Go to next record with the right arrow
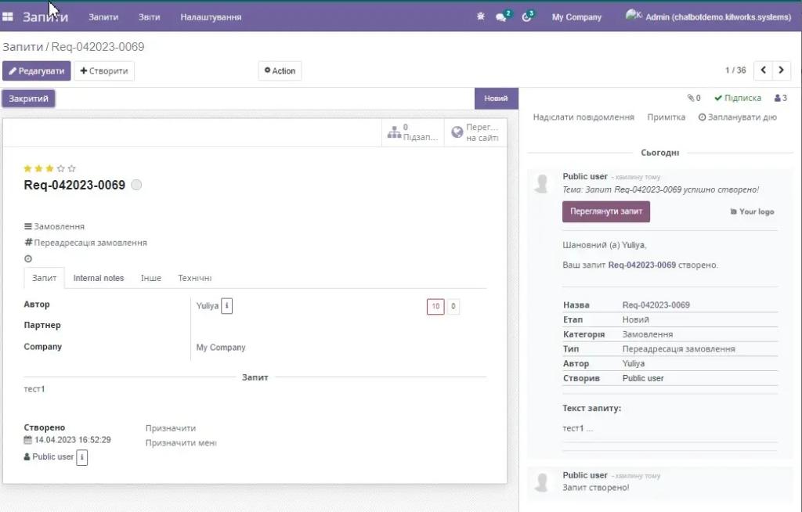 point(781,70)
